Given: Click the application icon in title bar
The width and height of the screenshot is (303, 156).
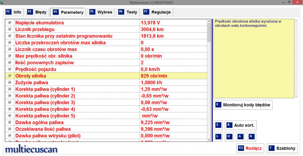Looking at the screenshot, I should (3, 3).
